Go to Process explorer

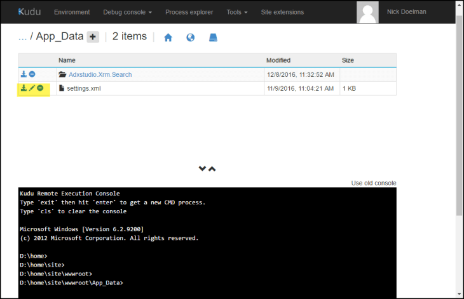(x=189, y=12)
